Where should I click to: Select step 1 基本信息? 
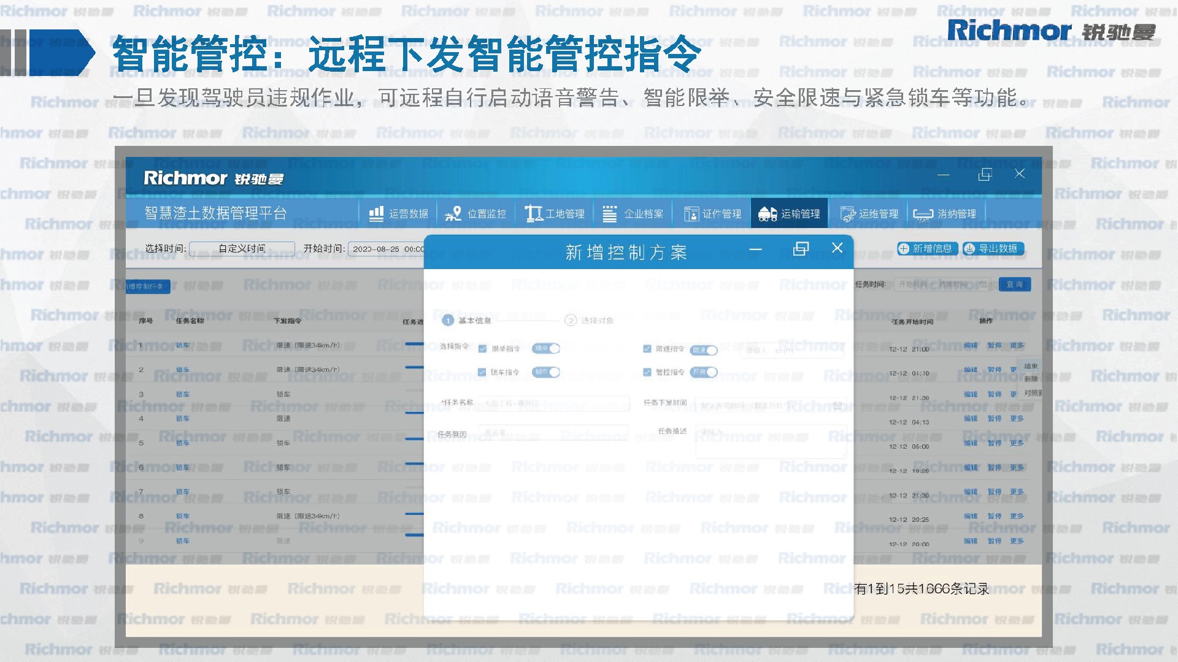[x=466, y=321]
